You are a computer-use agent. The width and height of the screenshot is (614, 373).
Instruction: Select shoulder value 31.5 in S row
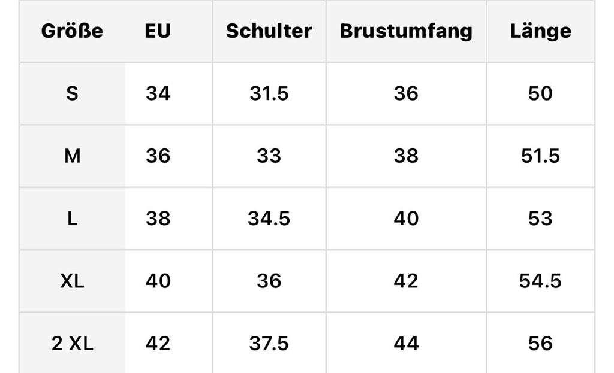click(x=269, y=93)
